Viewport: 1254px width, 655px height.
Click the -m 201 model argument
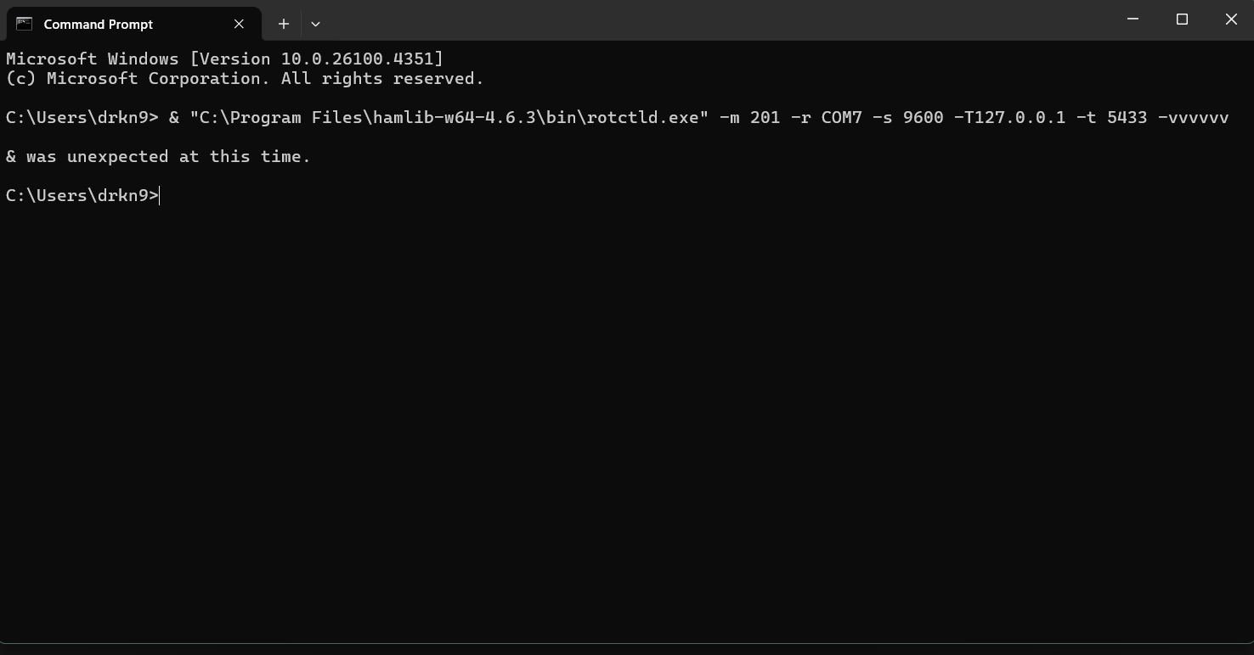coord(749,117)
